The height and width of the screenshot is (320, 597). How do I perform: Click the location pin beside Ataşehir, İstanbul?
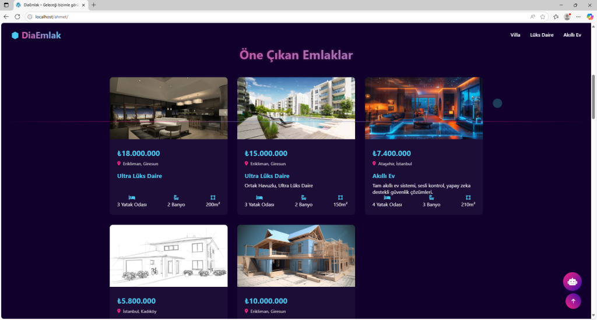(x=374, y=163)
